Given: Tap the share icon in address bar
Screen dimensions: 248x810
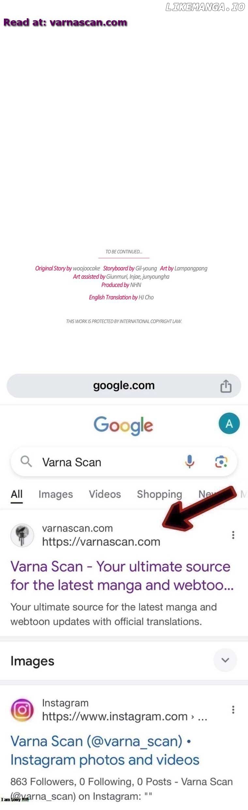Looking at the screenshot, I should [x=226, y=386].
